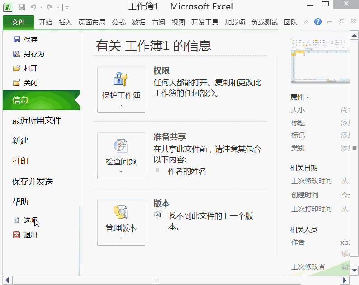
Task: Select 最近所用文件 in the sidebar
Action: pos(37,121)
